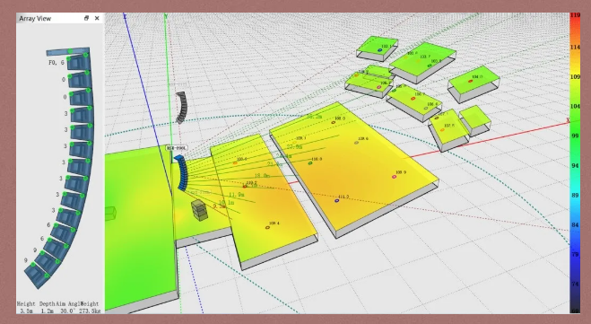Click the array name tag above blue array
The width and height of the screenshot is (591, 324).
177,148
